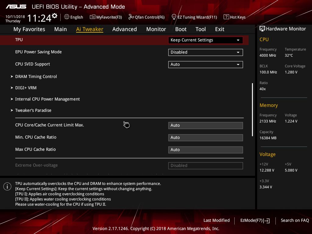Switch to the Boot tab
The image size is (312, 234).
tap(181, 29)
